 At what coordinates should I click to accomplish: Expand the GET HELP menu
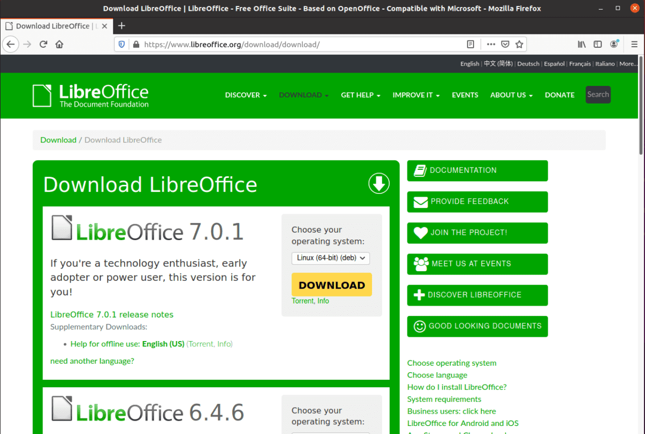coord(360,95)
